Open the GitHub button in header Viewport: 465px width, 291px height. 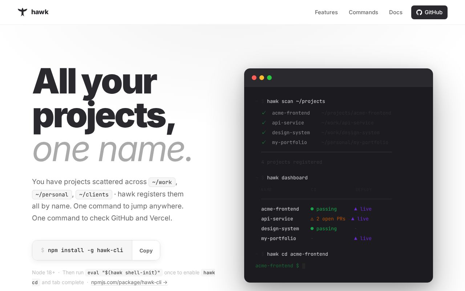click(x=429, y=12)
